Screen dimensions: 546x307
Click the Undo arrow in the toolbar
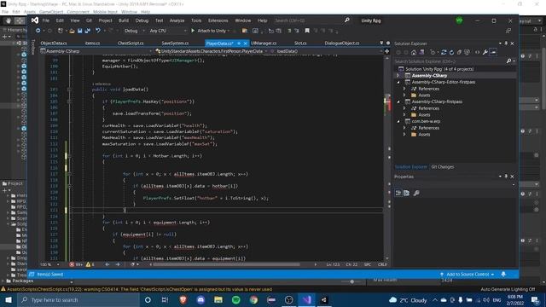point(98,31)
